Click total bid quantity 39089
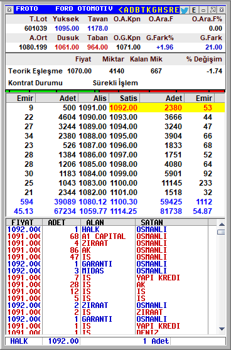Screen dimensions: 231x350 tap(65, 202)
